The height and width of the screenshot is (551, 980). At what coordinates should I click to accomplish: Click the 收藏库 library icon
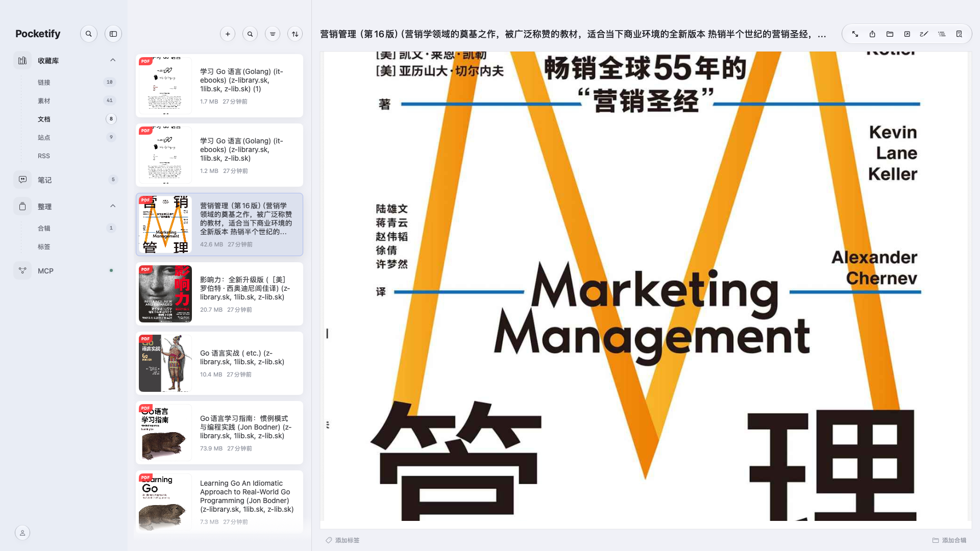(22, 60)
